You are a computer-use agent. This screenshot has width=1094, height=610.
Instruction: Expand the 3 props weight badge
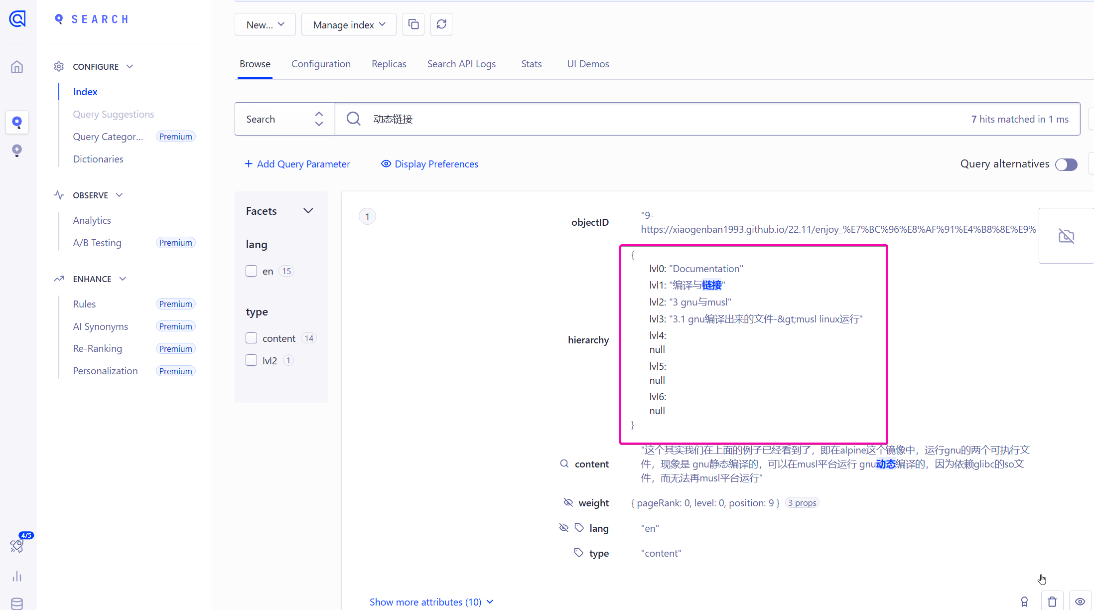(x=802, y=502)
